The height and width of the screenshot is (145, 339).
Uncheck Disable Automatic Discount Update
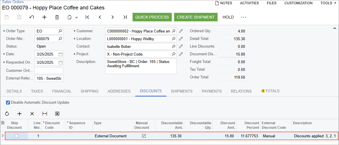pos(8,103)
